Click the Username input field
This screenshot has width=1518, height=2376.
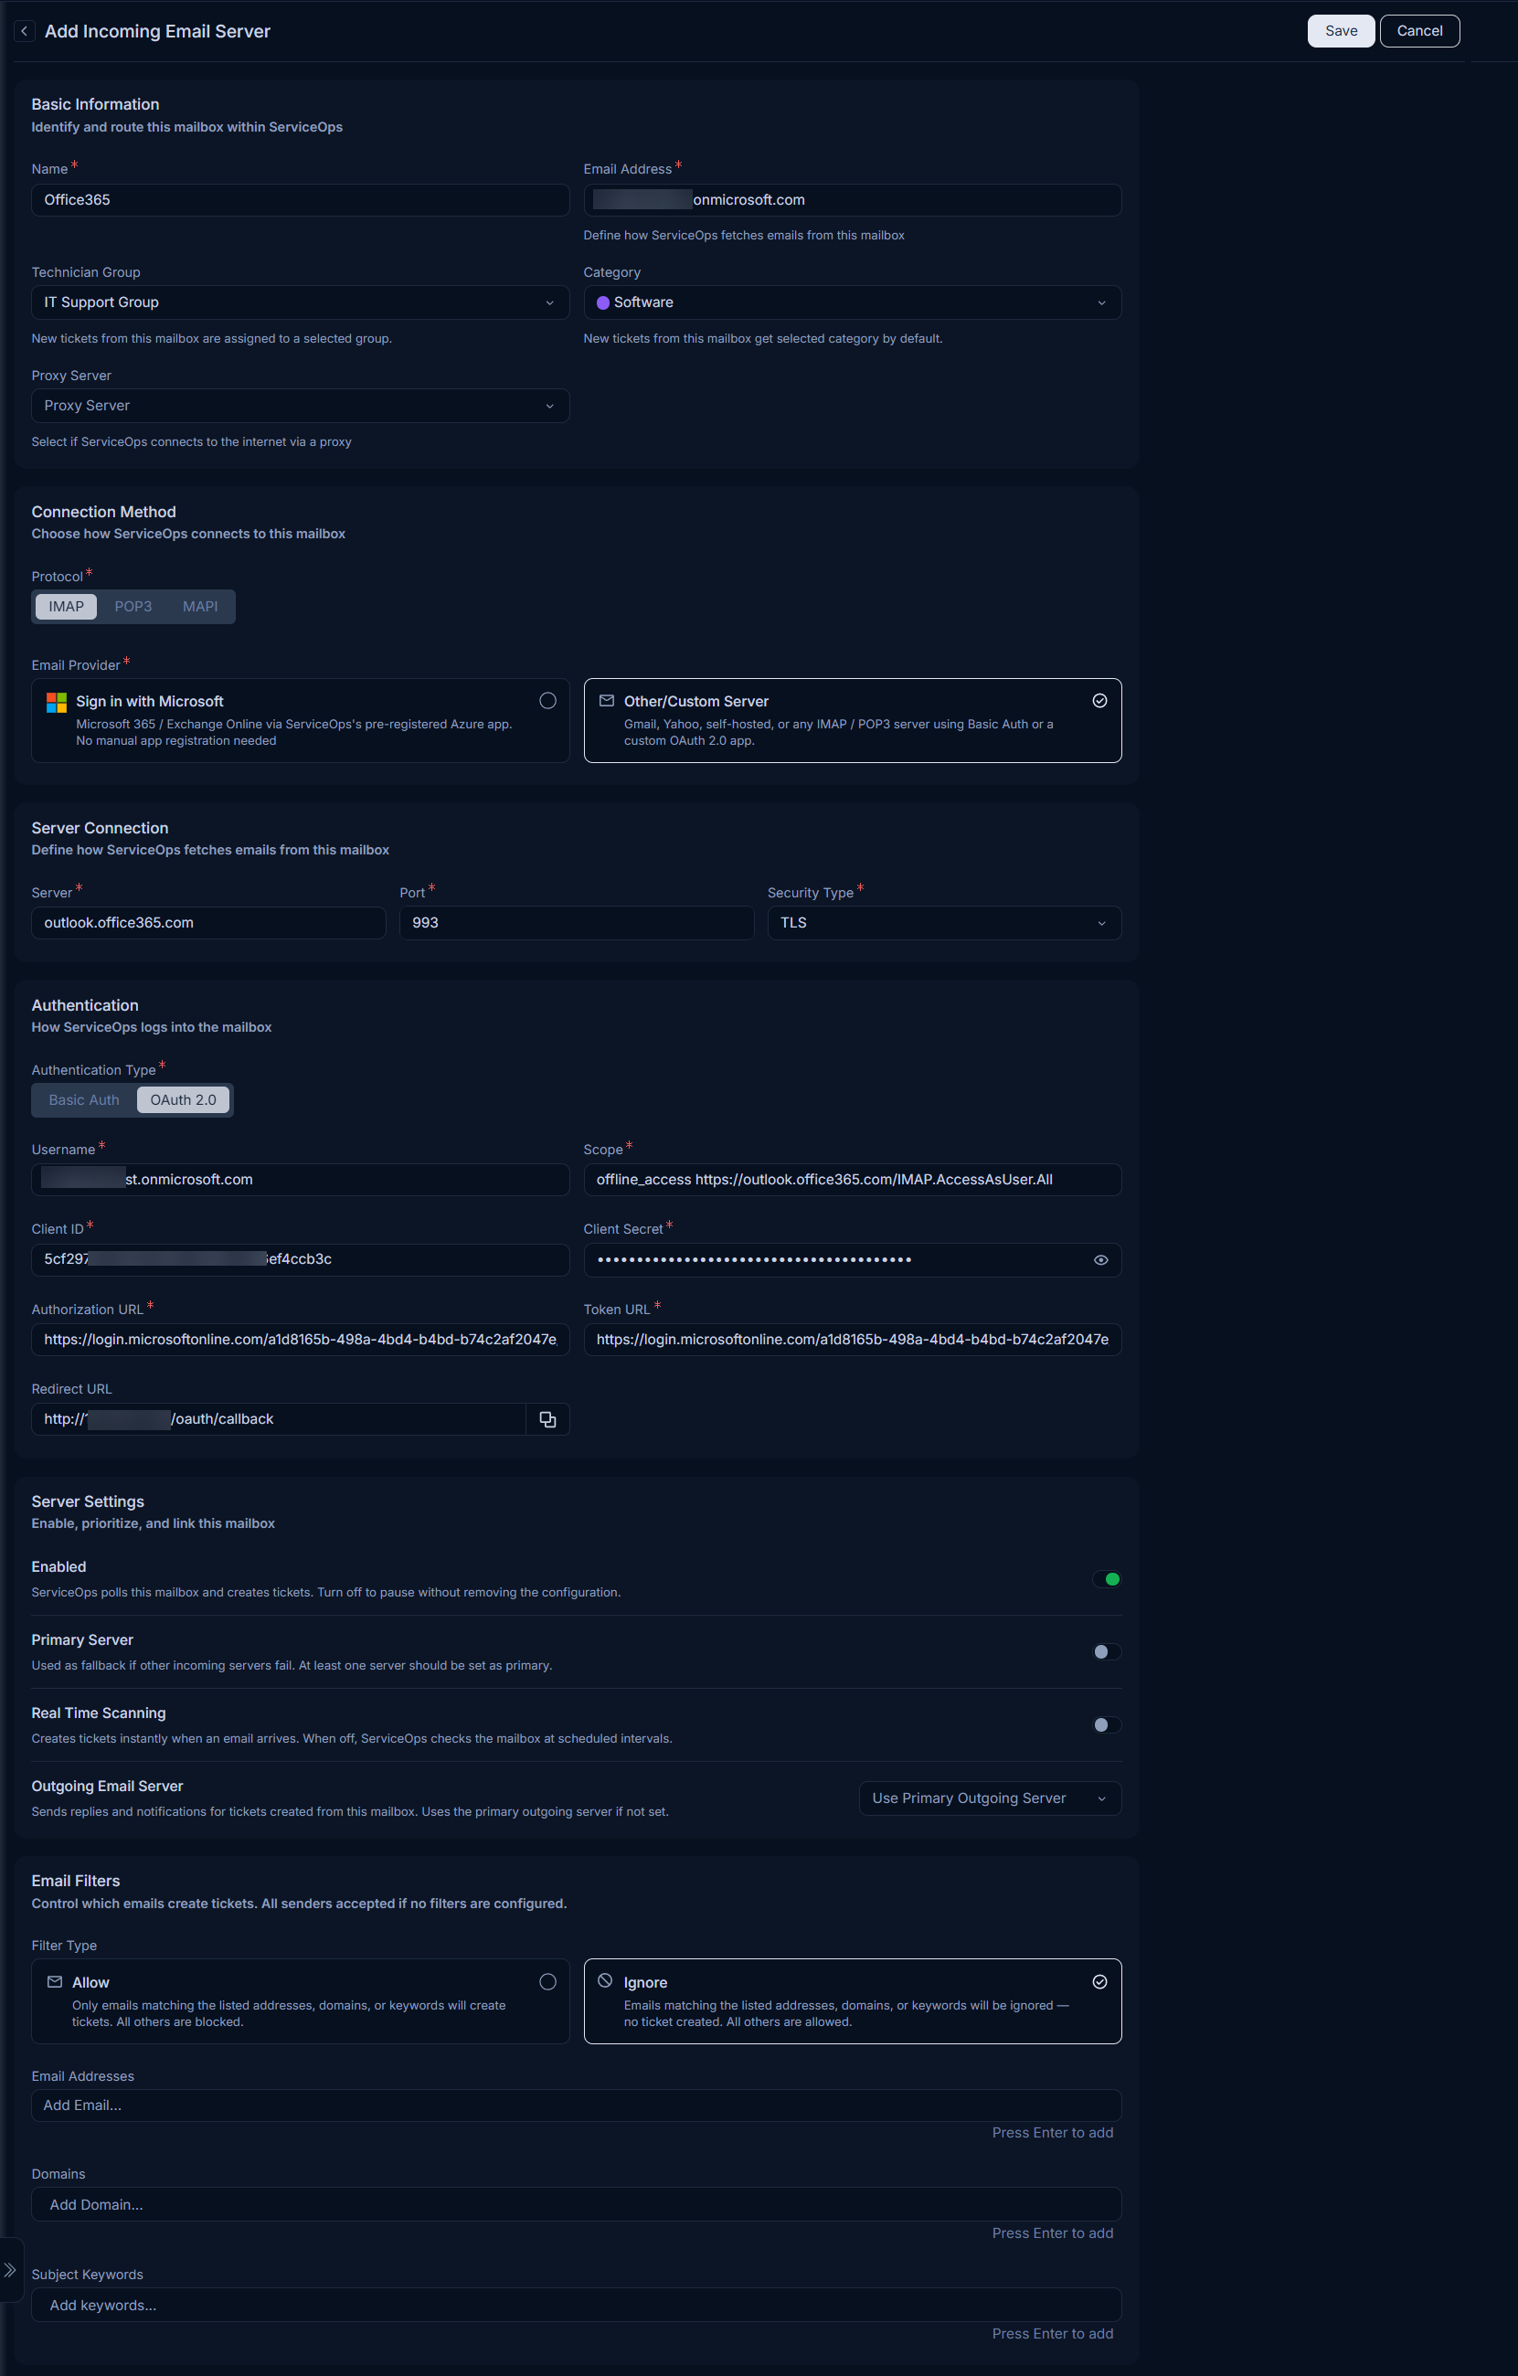tap(300, 1179)
